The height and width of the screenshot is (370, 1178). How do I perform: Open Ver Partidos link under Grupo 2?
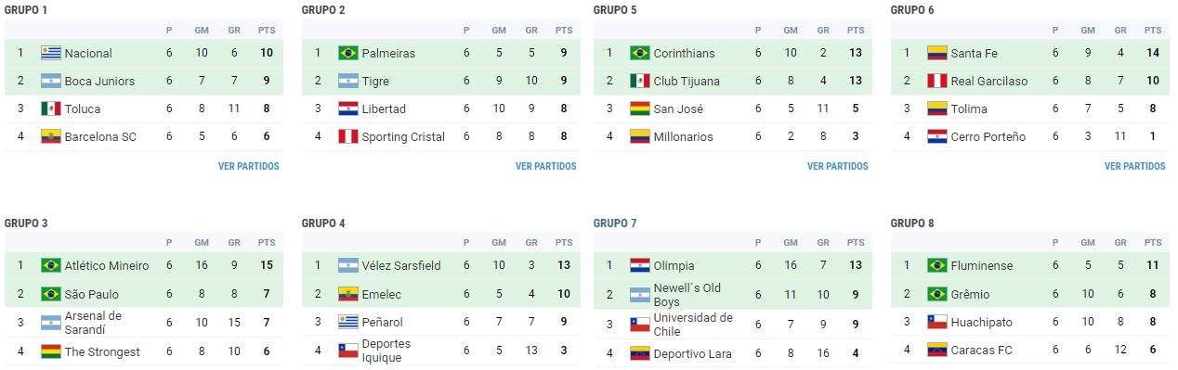click(x=546, y=167)
